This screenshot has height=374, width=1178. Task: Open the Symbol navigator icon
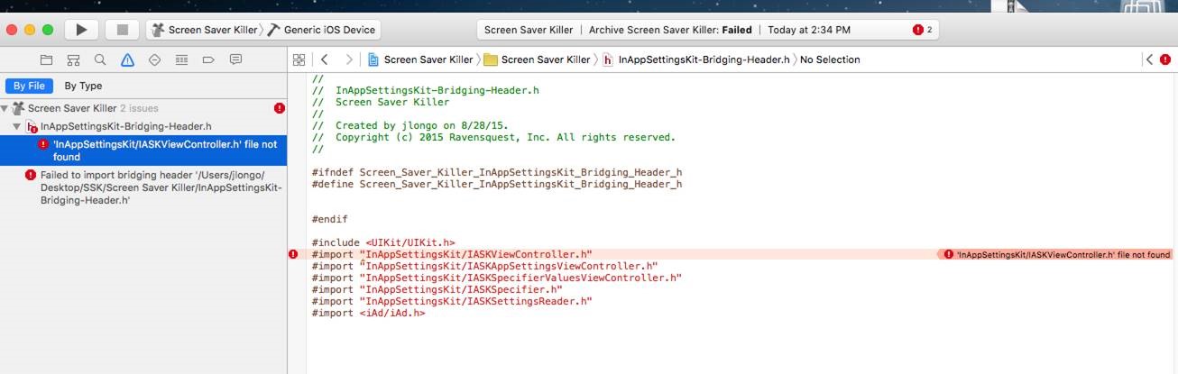coord(74,59)
